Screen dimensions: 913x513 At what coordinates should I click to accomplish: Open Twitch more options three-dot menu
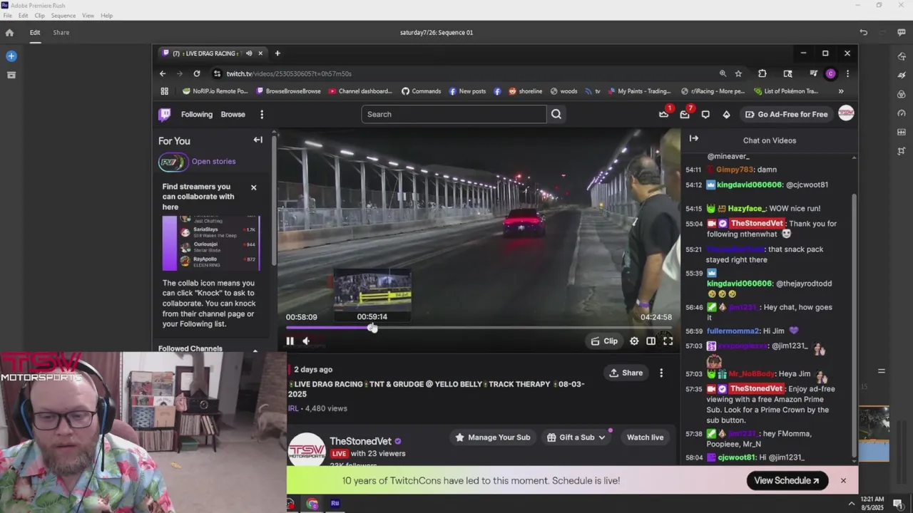(x=262, y=114)
